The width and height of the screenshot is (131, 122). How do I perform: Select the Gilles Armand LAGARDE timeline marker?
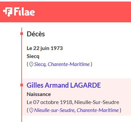tap(22, 85)
